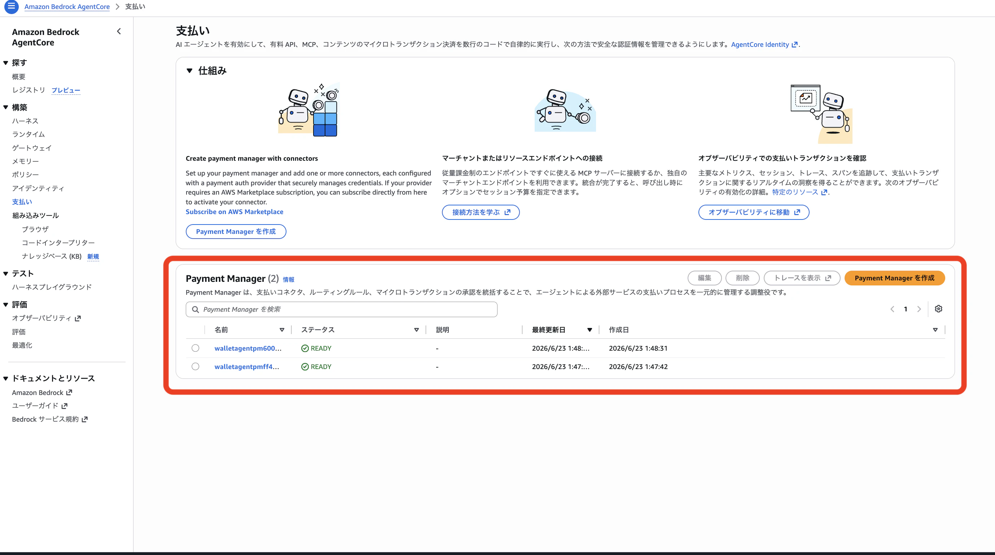
Task: Open ポリシー in the sidebar
Action: click(x=26, y=174)
